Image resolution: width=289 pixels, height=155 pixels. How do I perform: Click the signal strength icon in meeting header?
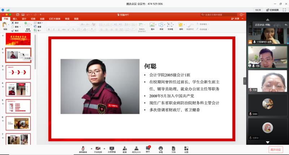tap(8, 10)
